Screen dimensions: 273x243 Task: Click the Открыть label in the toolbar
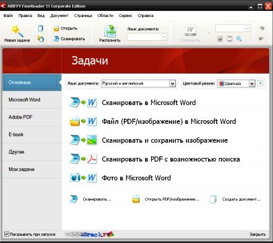pos(69,29)
